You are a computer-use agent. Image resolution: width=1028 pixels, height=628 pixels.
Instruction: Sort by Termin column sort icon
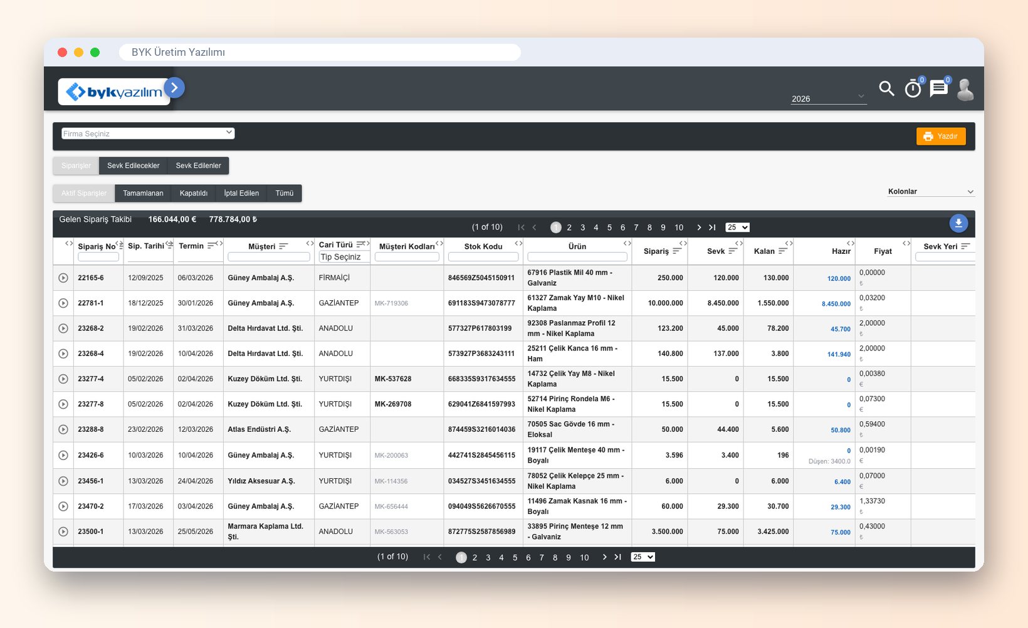[211, 246]
